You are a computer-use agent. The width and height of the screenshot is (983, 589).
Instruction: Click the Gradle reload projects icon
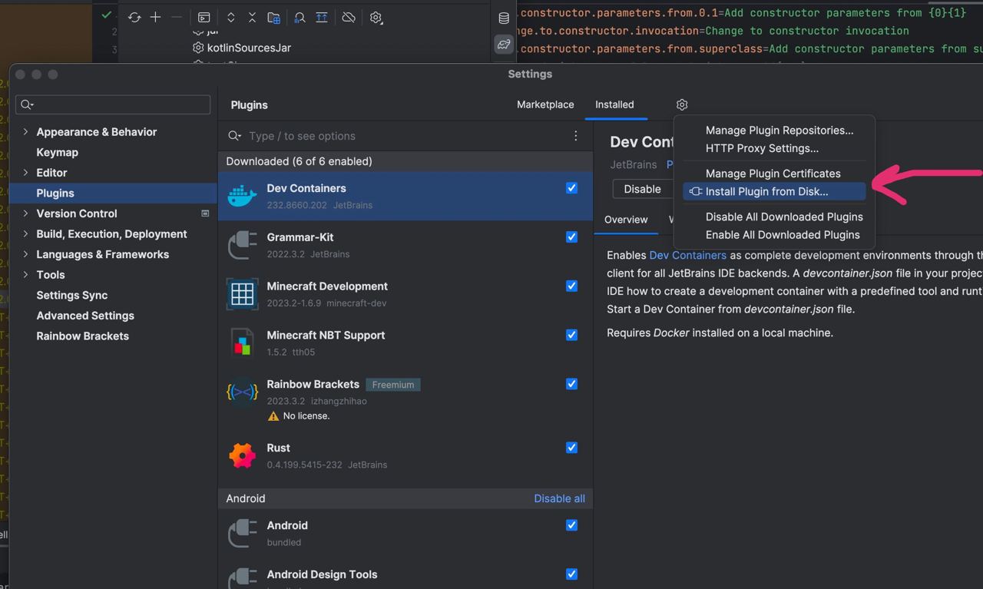tap(134, 17)
